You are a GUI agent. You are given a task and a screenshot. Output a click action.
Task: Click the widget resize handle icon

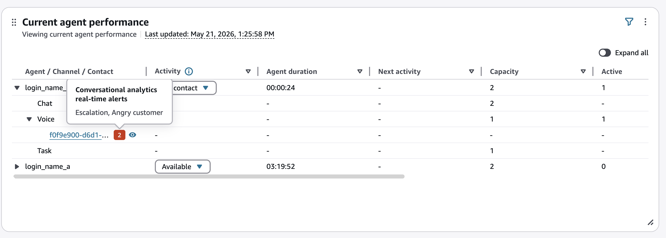point(651,222)
